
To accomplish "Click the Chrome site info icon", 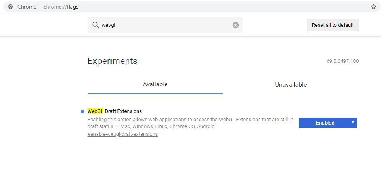I will click(x=10, y=7).
